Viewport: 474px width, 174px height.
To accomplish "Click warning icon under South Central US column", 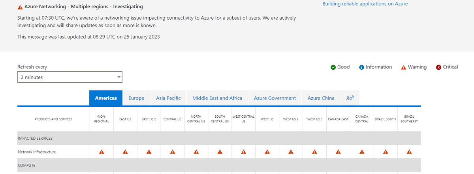I will click(220, 152).
